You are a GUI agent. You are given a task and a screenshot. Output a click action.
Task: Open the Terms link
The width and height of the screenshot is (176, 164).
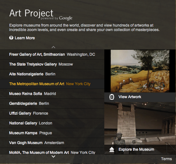pos(166,159)
